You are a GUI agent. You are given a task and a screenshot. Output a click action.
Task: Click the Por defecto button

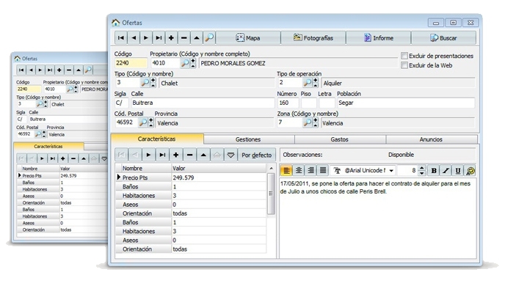pos(257,155)
